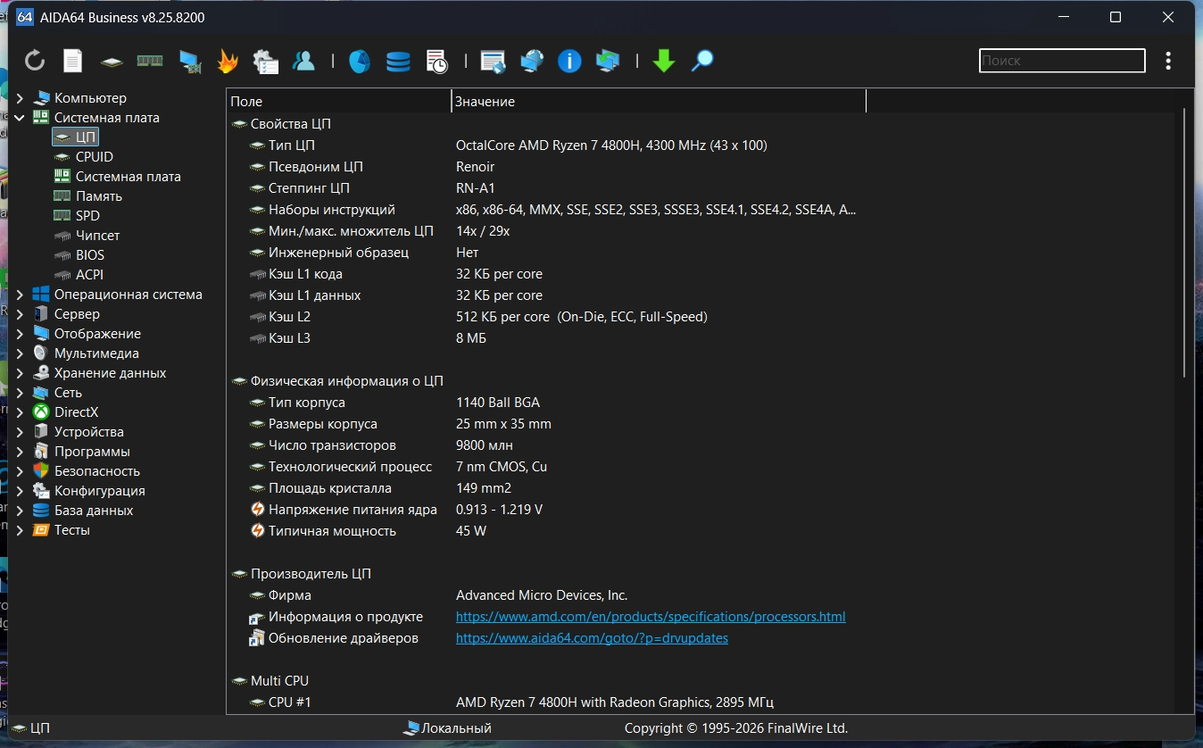1203x748 pixels.
Task: Click the memory module toolbar icon
Action: [149, 61]
